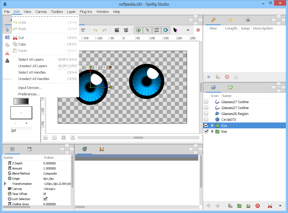Screen dimensions: 288x213
Task: Click zoom in button below canvas
Action: coord(73,138)
